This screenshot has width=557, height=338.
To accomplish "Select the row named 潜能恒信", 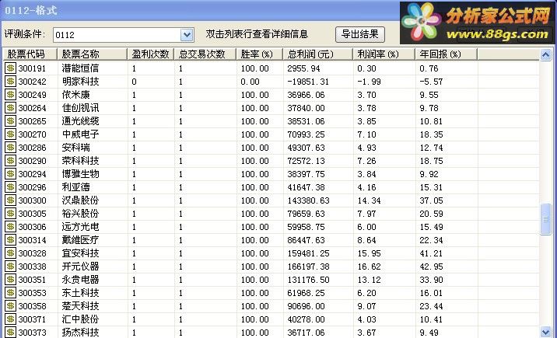I will [x=271, y=68].
